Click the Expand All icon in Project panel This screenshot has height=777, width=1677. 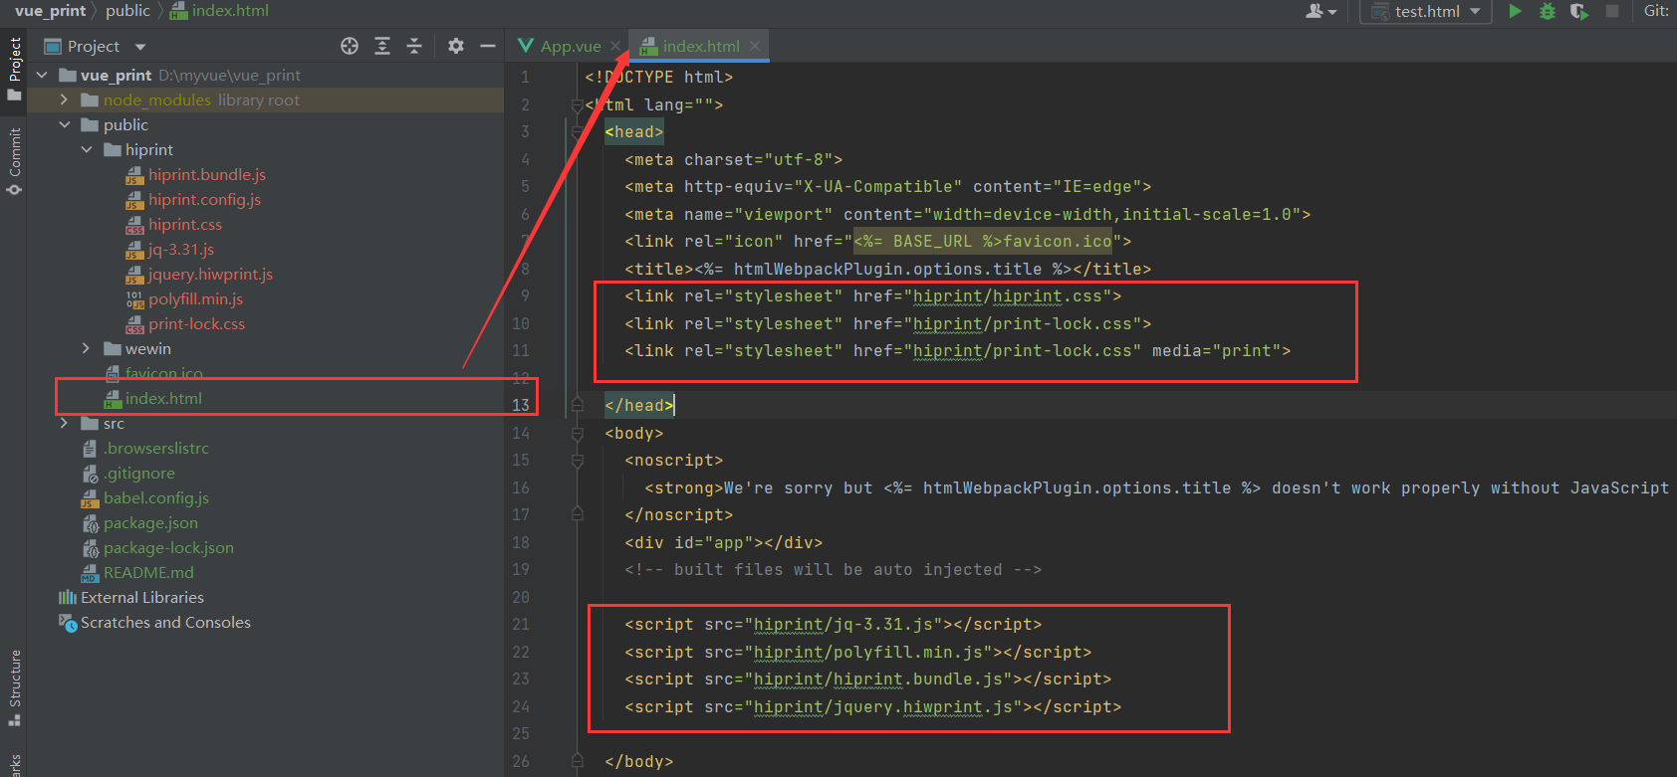coord(382,46)
